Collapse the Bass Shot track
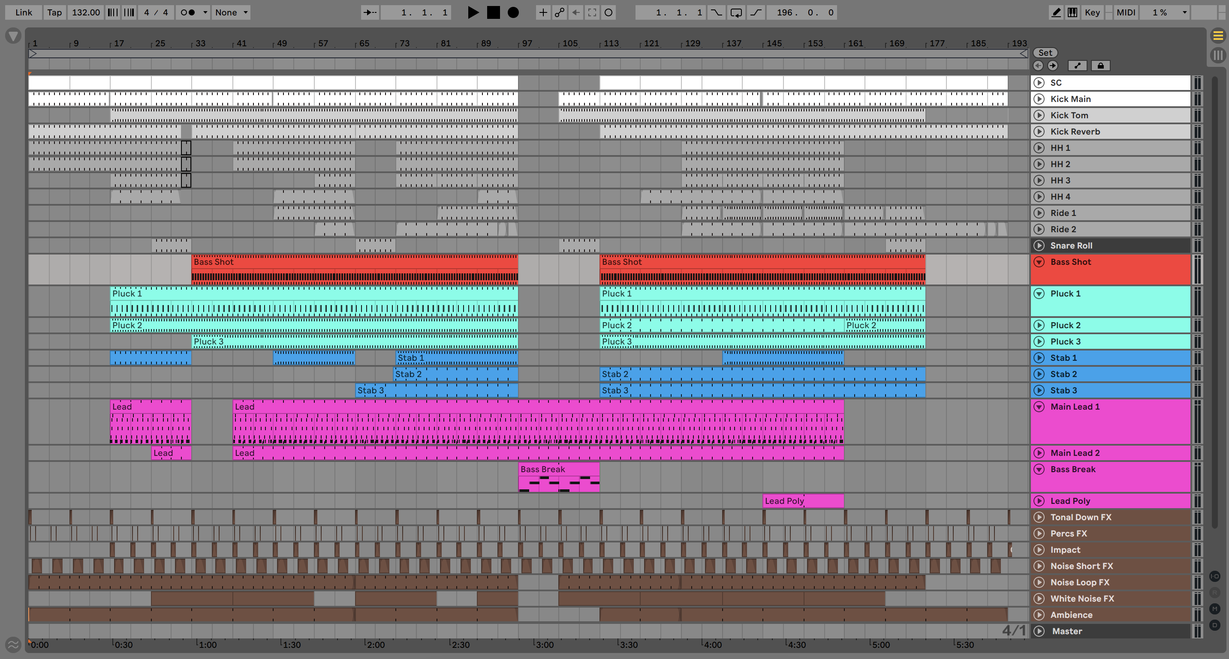Viewport: 1229px width, 659px height. 1039,262
